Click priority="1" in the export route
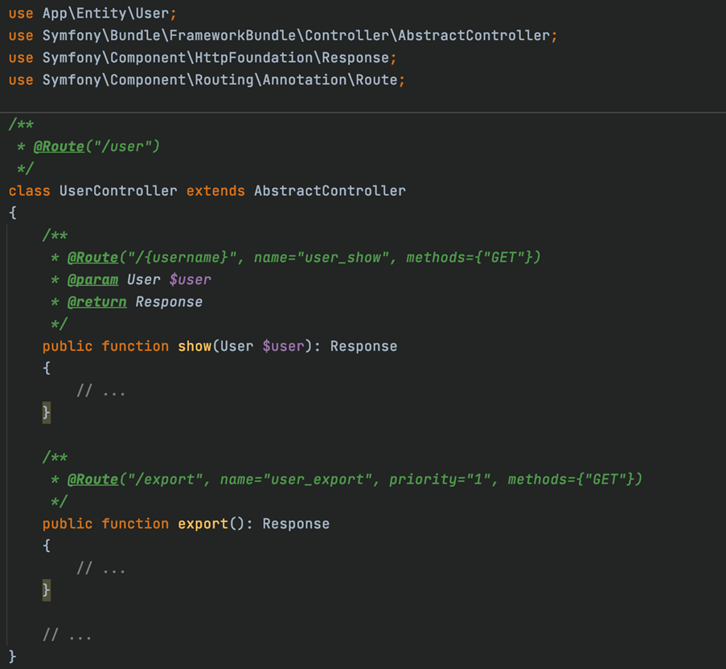This screenshot has height=669, width=726. point(440,479)
